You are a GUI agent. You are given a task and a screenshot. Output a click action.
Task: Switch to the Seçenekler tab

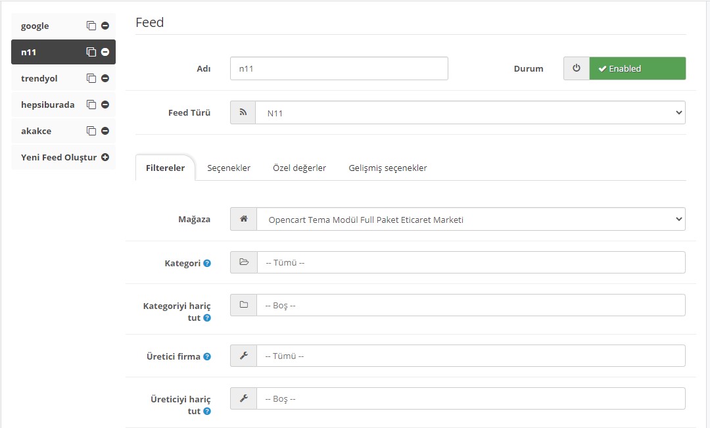[229, 168]
